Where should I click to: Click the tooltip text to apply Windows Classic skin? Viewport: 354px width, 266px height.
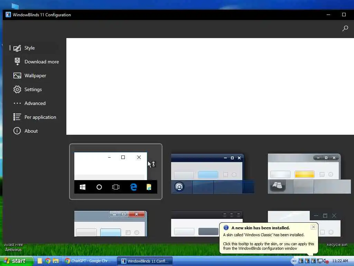point(268,246)
